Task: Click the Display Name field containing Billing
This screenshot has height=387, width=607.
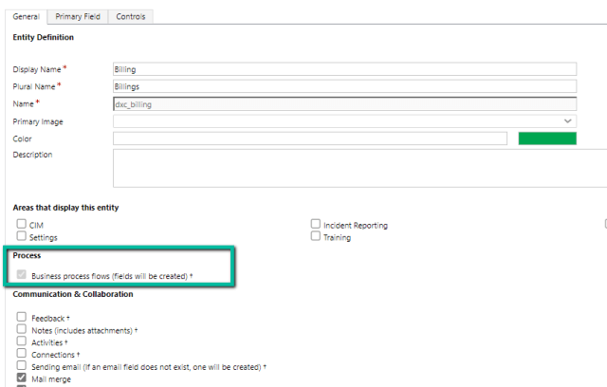Action: tap(344, 69)
